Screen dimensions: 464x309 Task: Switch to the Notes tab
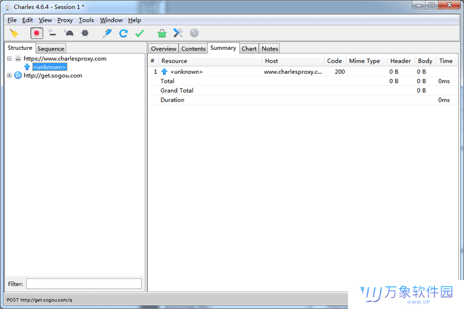[x=270, y=49]
